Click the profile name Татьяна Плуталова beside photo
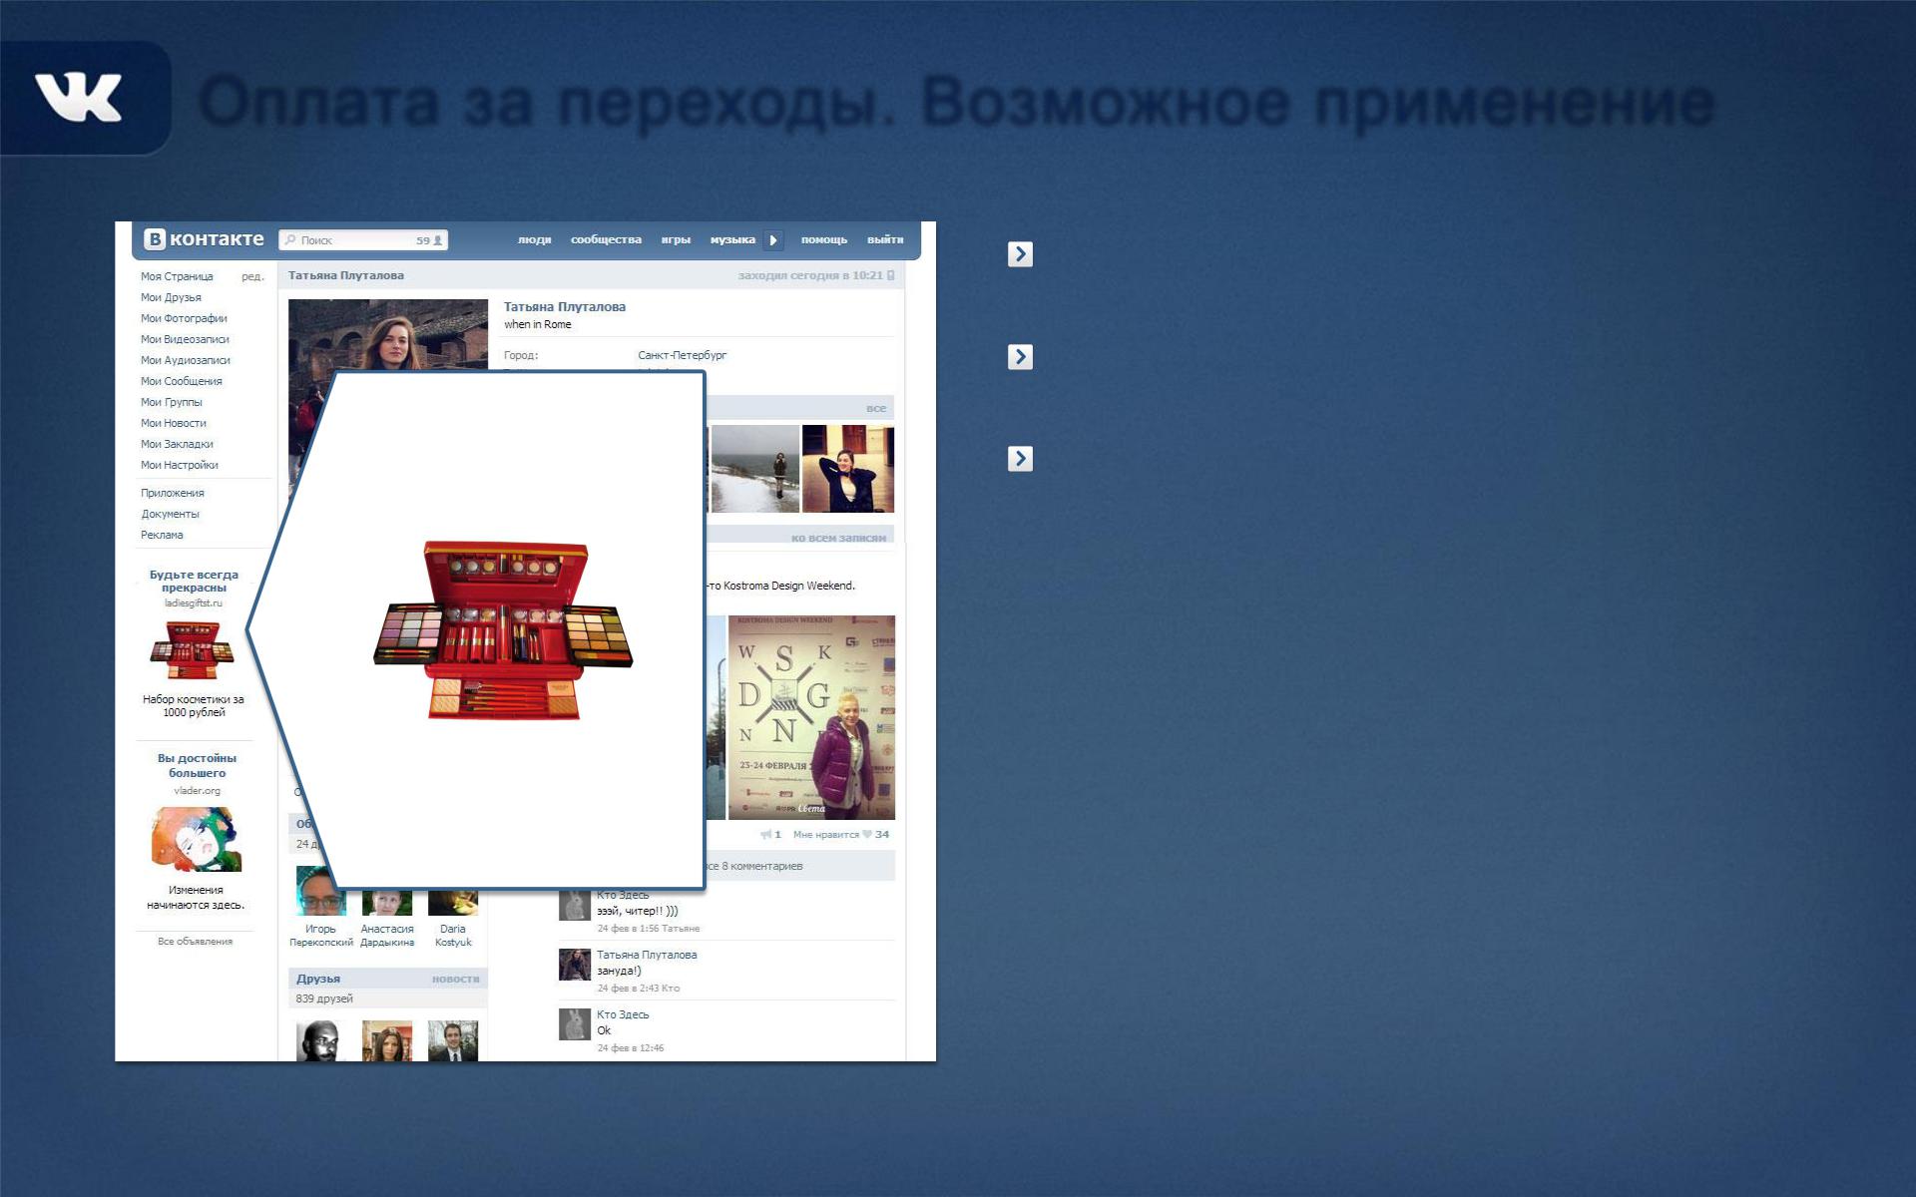This screenshot has height=1197, width=1916. (565, 307)
